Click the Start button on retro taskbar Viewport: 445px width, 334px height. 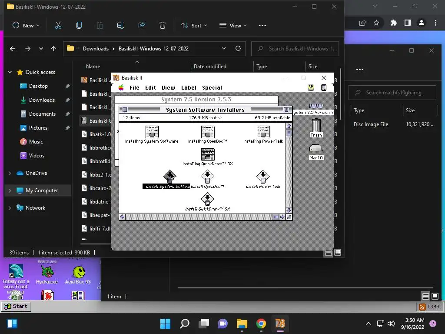(16, 307)
